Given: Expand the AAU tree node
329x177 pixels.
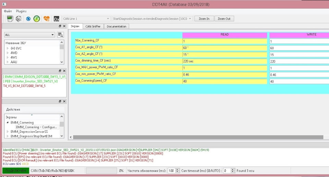Looking at the screenshot, I should (8, 62).
